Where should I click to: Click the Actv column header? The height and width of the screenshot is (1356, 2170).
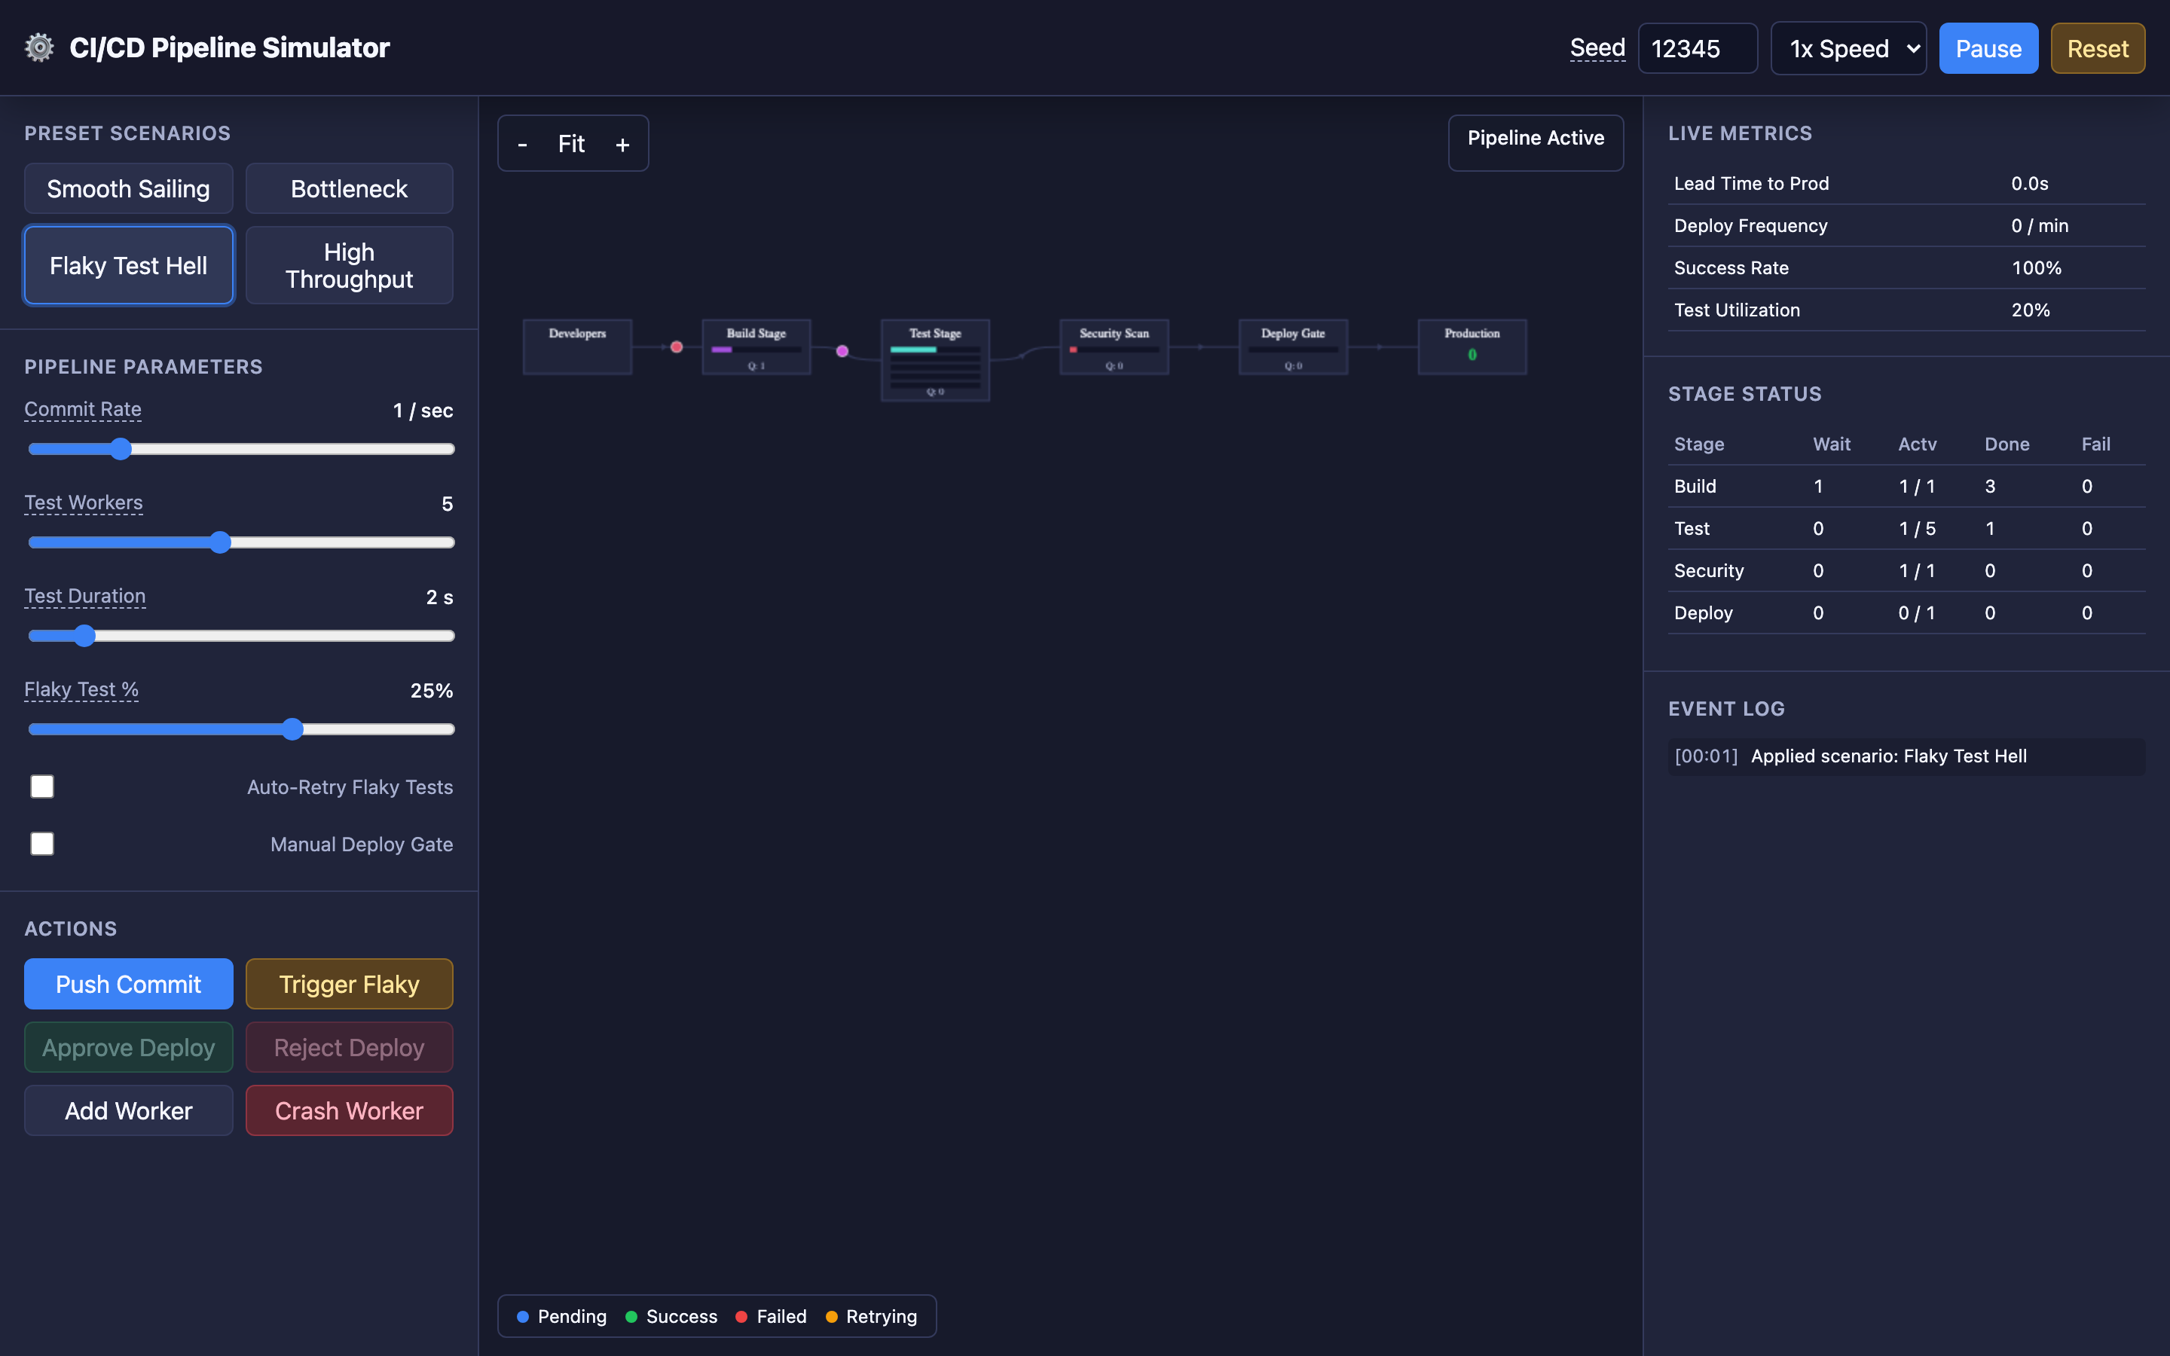(x=1917, y=444)
